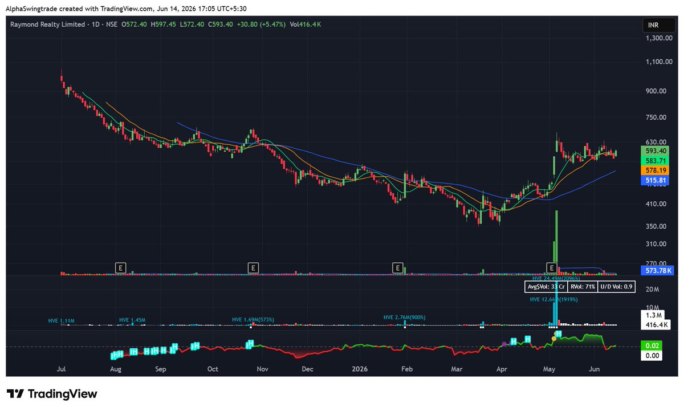
Task: Click the tall green May volume spike bar
Action: click(x=556, y=243)
